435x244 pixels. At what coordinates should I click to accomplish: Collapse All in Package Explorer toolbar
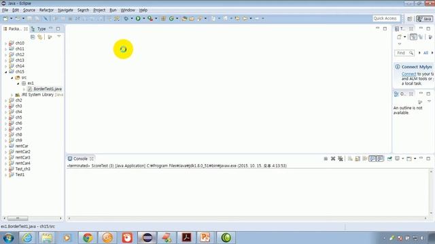pyautogui.click(x=33, y=37)
